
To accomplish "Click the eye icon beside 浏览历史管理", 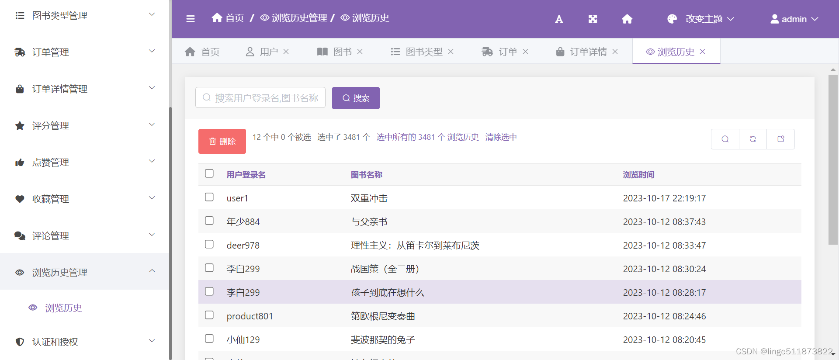I will click(x=20, y=273).
